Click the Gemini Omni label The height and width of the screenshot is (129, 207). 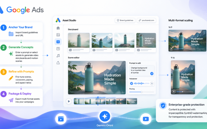coord(105,125)
